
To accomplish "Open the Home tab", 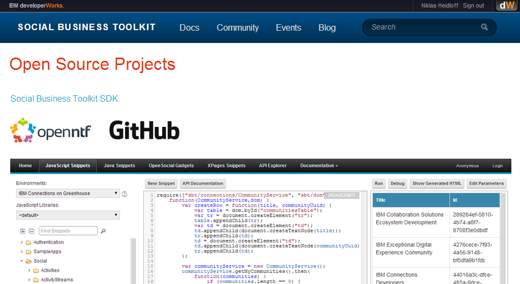I will [25, 166].
